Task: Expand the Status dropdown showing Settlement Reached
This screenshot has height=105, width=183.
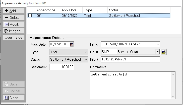Action: [85, 60]
